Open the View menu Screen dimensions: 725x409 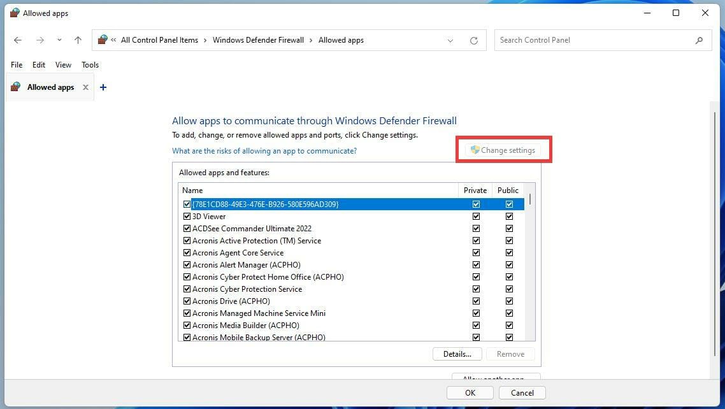[x=63, y=65]
